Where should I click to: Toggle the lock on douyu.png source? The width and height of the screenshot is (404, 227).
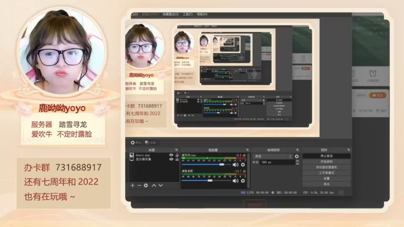177,155
